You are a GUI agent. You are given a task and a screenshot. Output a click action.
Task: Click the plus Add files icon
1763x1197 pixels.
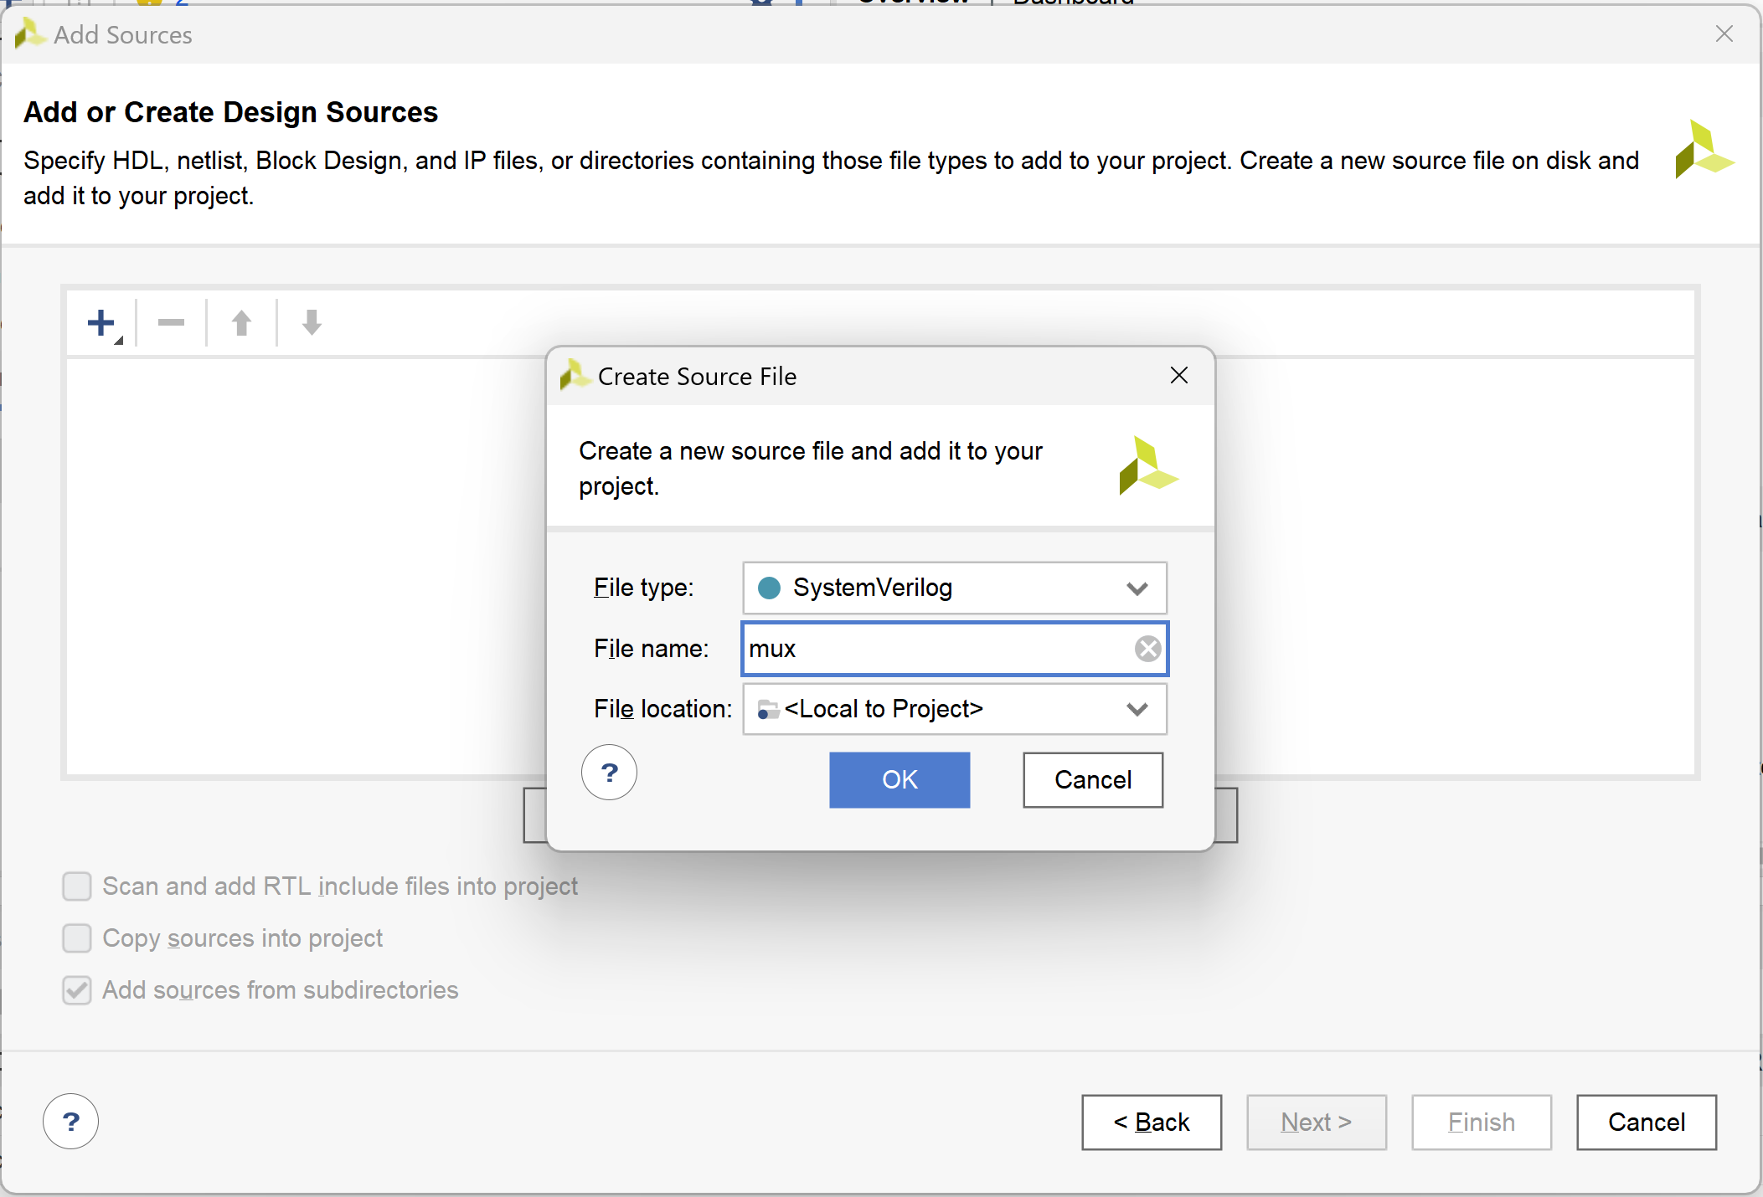(x=102, y=323)
